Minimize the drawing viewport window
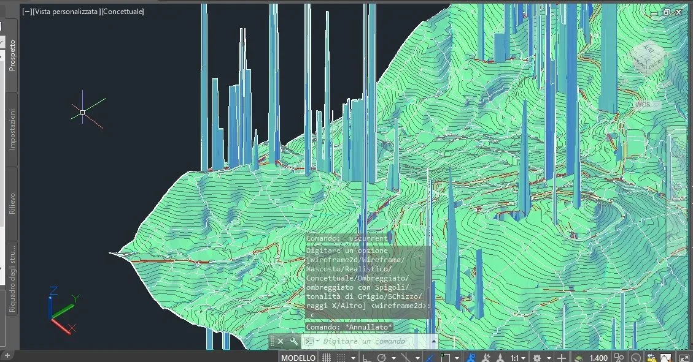 point(654,13)
